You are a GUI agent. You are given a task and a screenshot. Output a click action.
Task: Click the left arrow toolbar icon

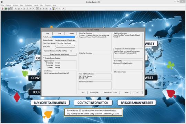click(x=22, y=9)
